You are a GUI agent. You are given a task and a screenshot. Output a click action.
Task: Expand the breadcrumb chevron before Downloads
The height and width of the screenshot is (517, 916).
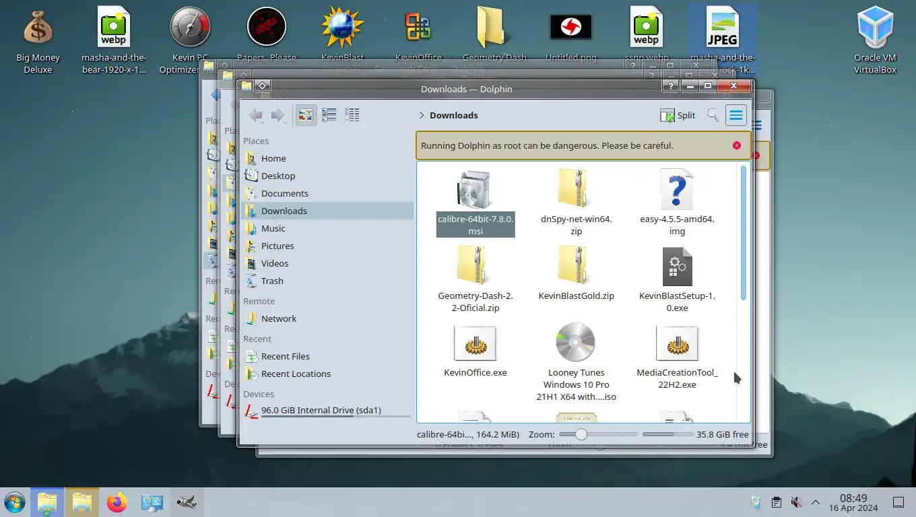pyautogui.click(x=421, y=115)
